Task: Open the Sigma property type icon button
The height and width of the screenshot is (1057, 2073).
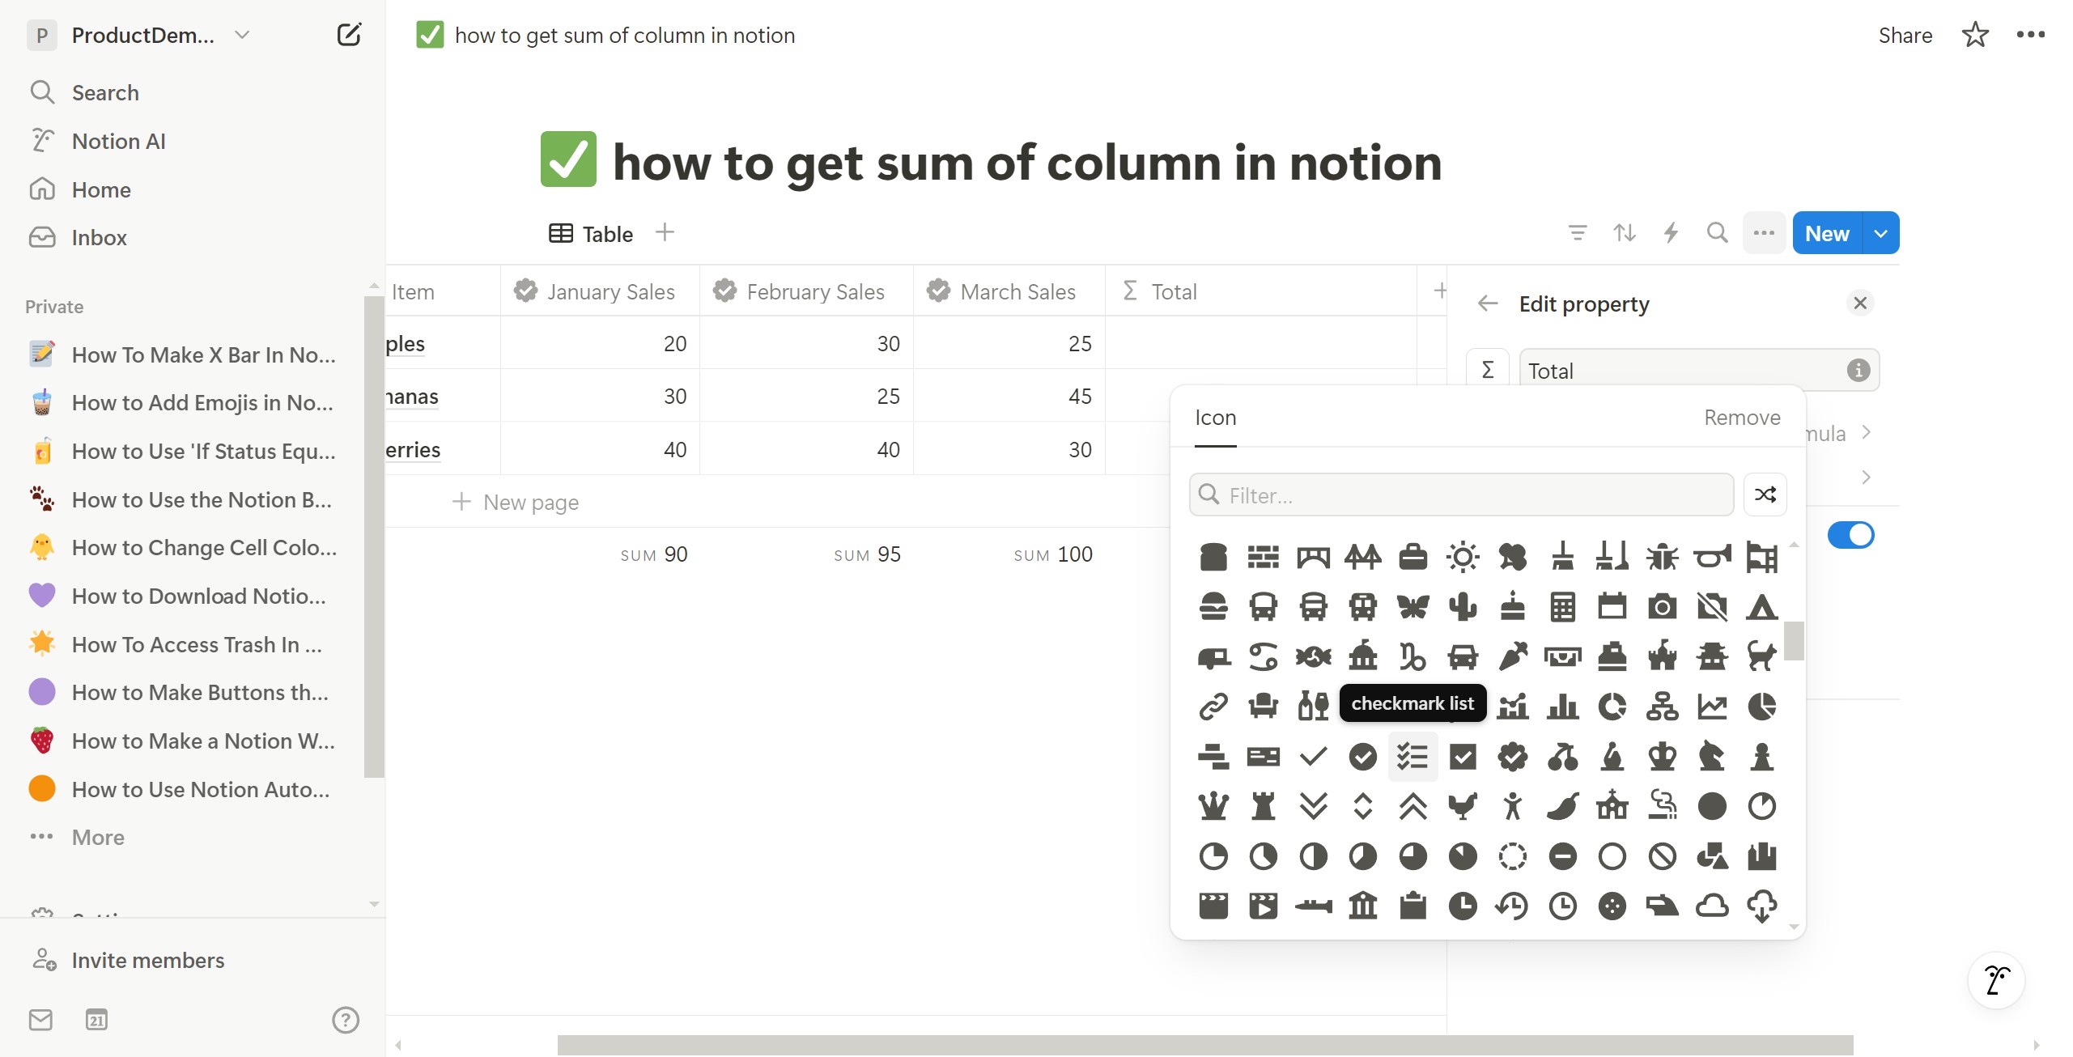Action: [1487, 370]
